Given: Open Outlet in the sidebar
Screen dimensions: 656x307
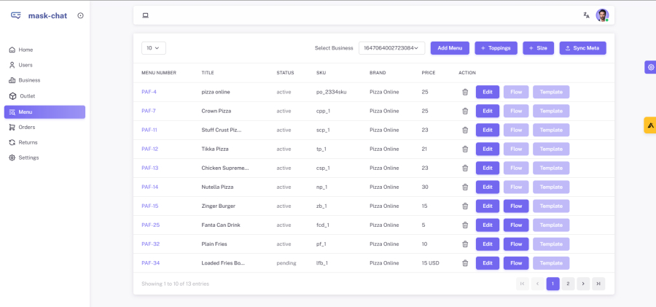Looking at the screenshot, I should click(x=27, y=96).
